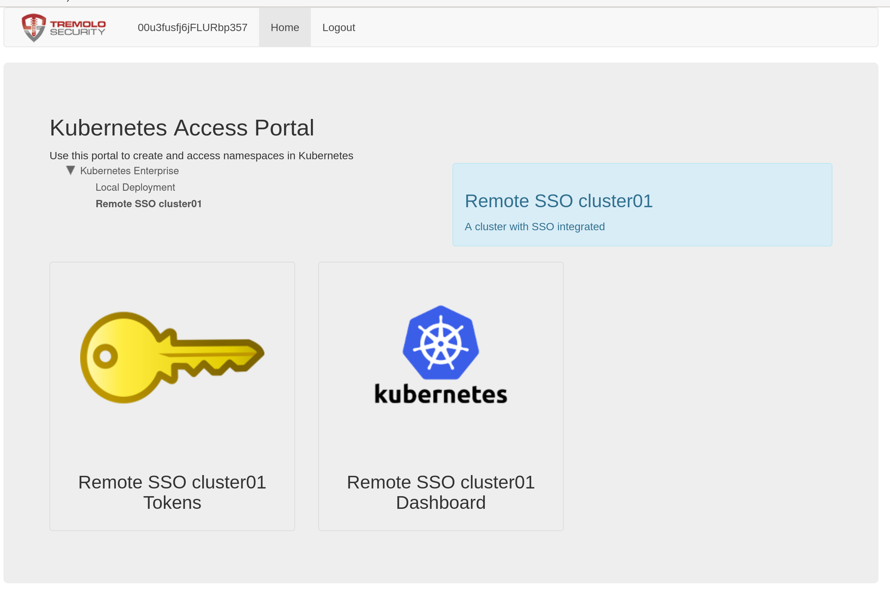Select Remote SSO cluster01 in the tree

(149, 204)
